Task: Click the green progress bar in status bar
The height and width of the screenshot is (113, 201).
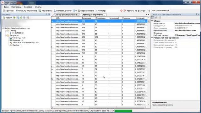Action: pyautogui.click(x=123, y=111)
